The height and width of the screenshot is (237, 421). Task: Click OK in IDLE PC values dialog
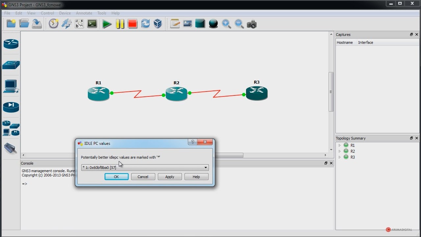click(x=116, y=177)
